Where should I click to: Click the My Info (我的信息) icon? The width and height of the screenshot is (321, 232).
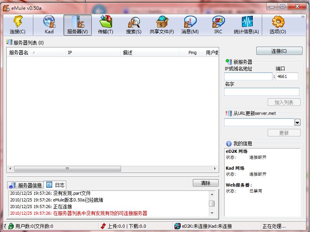point(229,143)
